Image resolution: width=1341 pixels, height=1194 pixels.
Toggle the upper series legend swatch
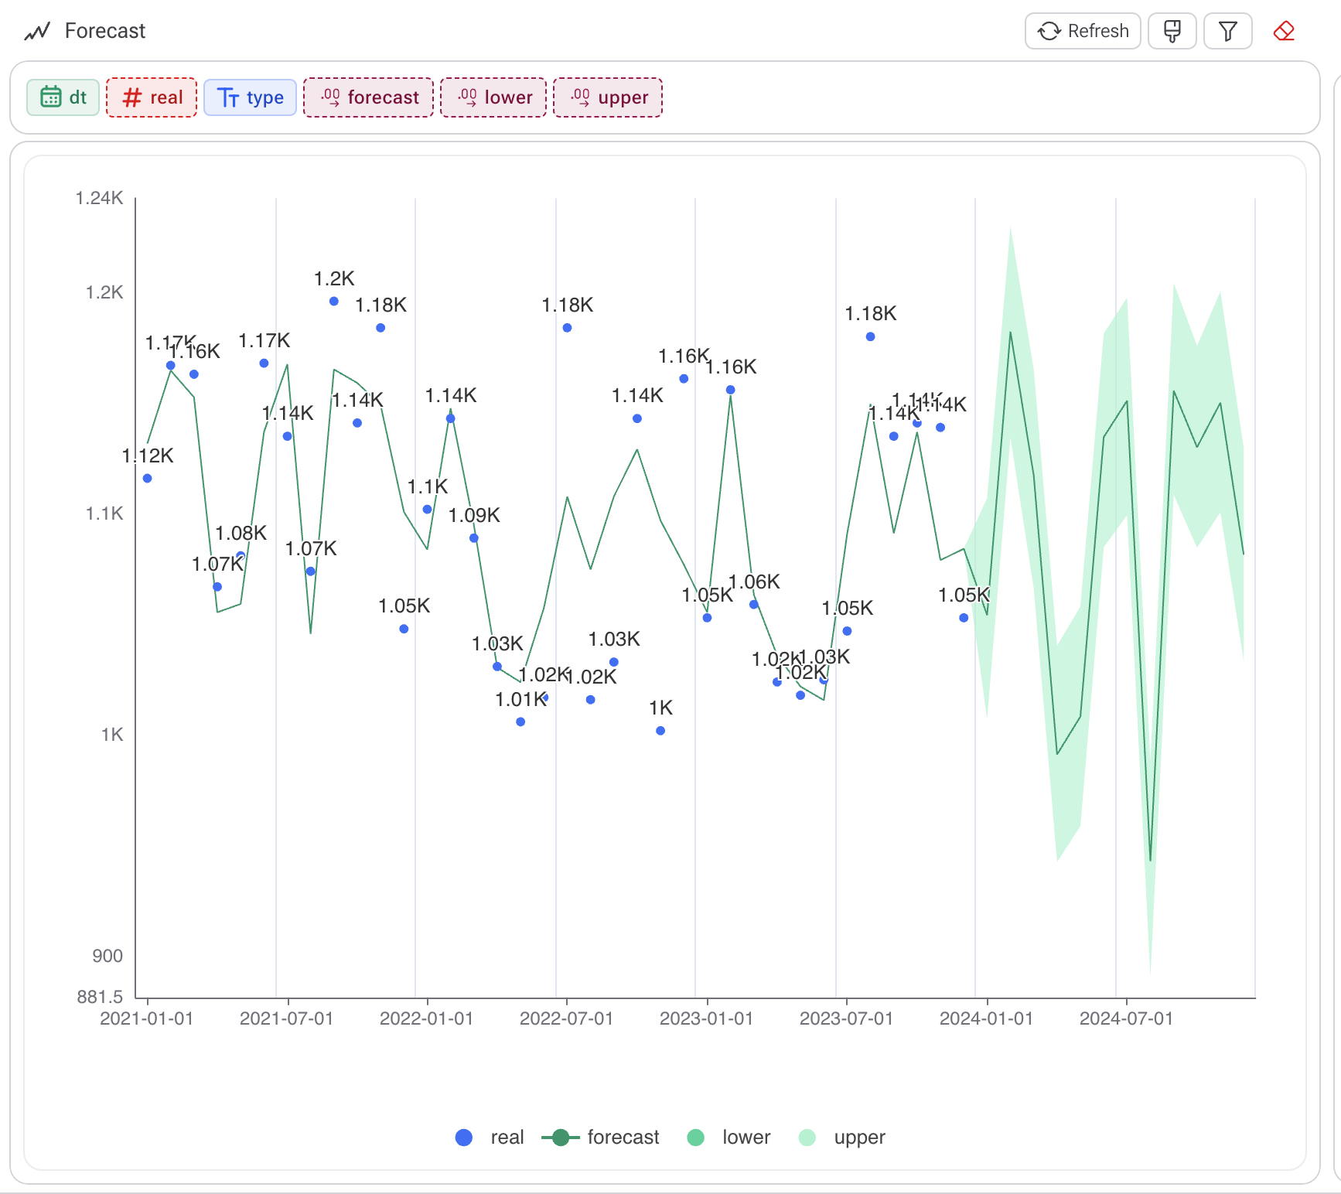(x=807, y=1138)
